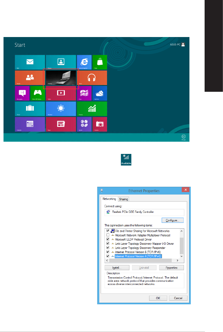The image size is (223, 332).
Task: Open the News tile
Action: click(x=61, y=124)
